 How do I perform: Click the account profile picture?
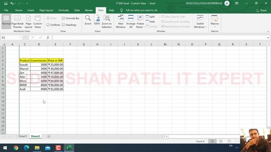pyautogui.click(x=227, y=3)
